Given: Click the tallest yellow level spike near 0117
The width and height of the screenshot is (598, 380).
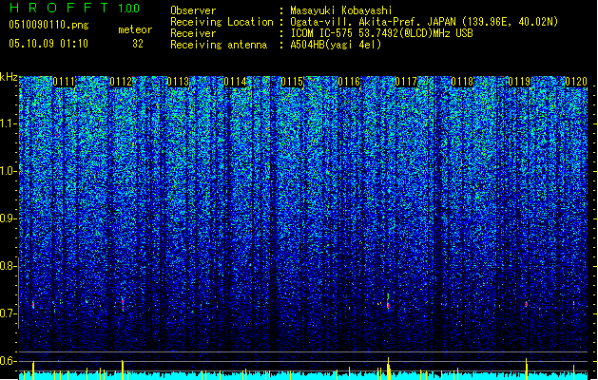Looking at the screenshot, I should tap(388, 369).
